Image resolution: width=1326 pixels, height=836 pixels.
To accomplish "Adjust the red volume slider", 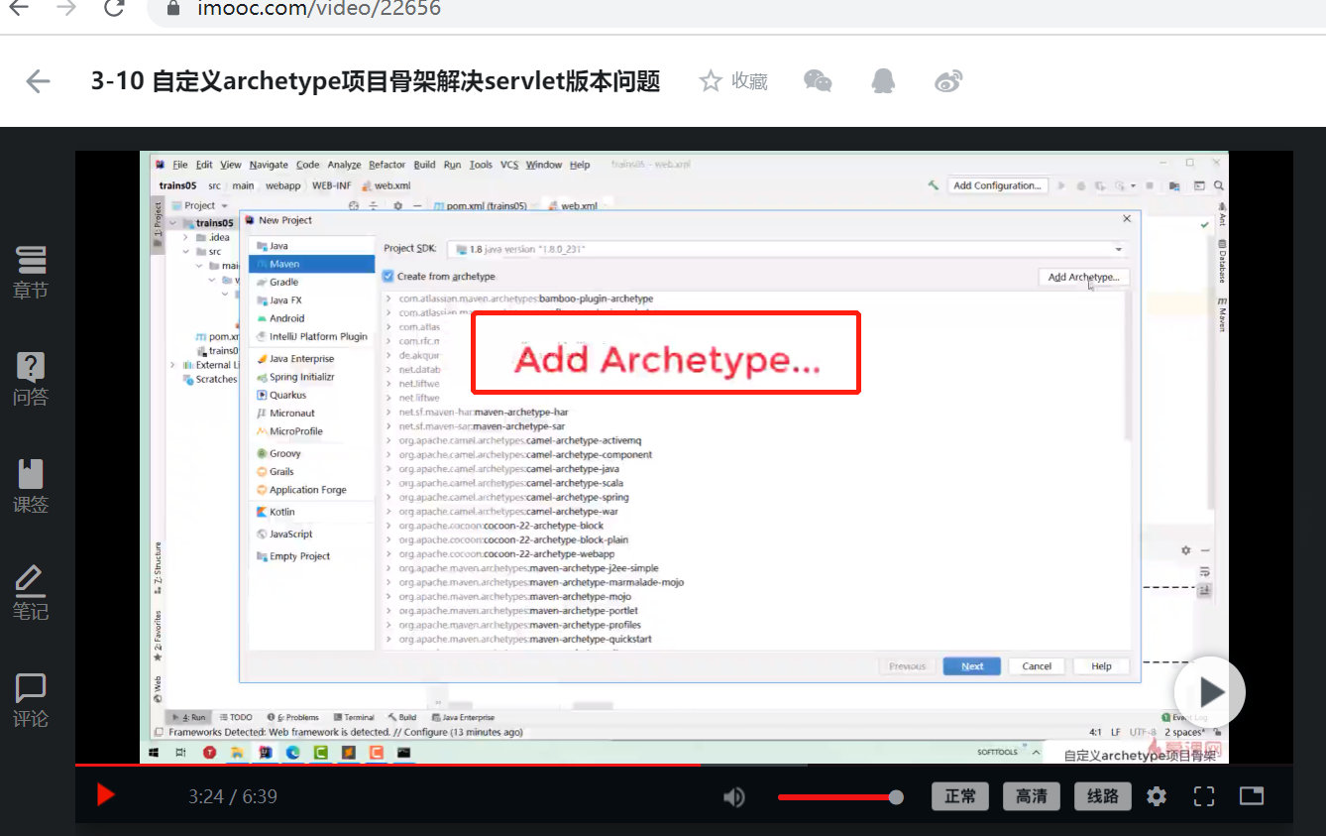I will click(839, 797).
